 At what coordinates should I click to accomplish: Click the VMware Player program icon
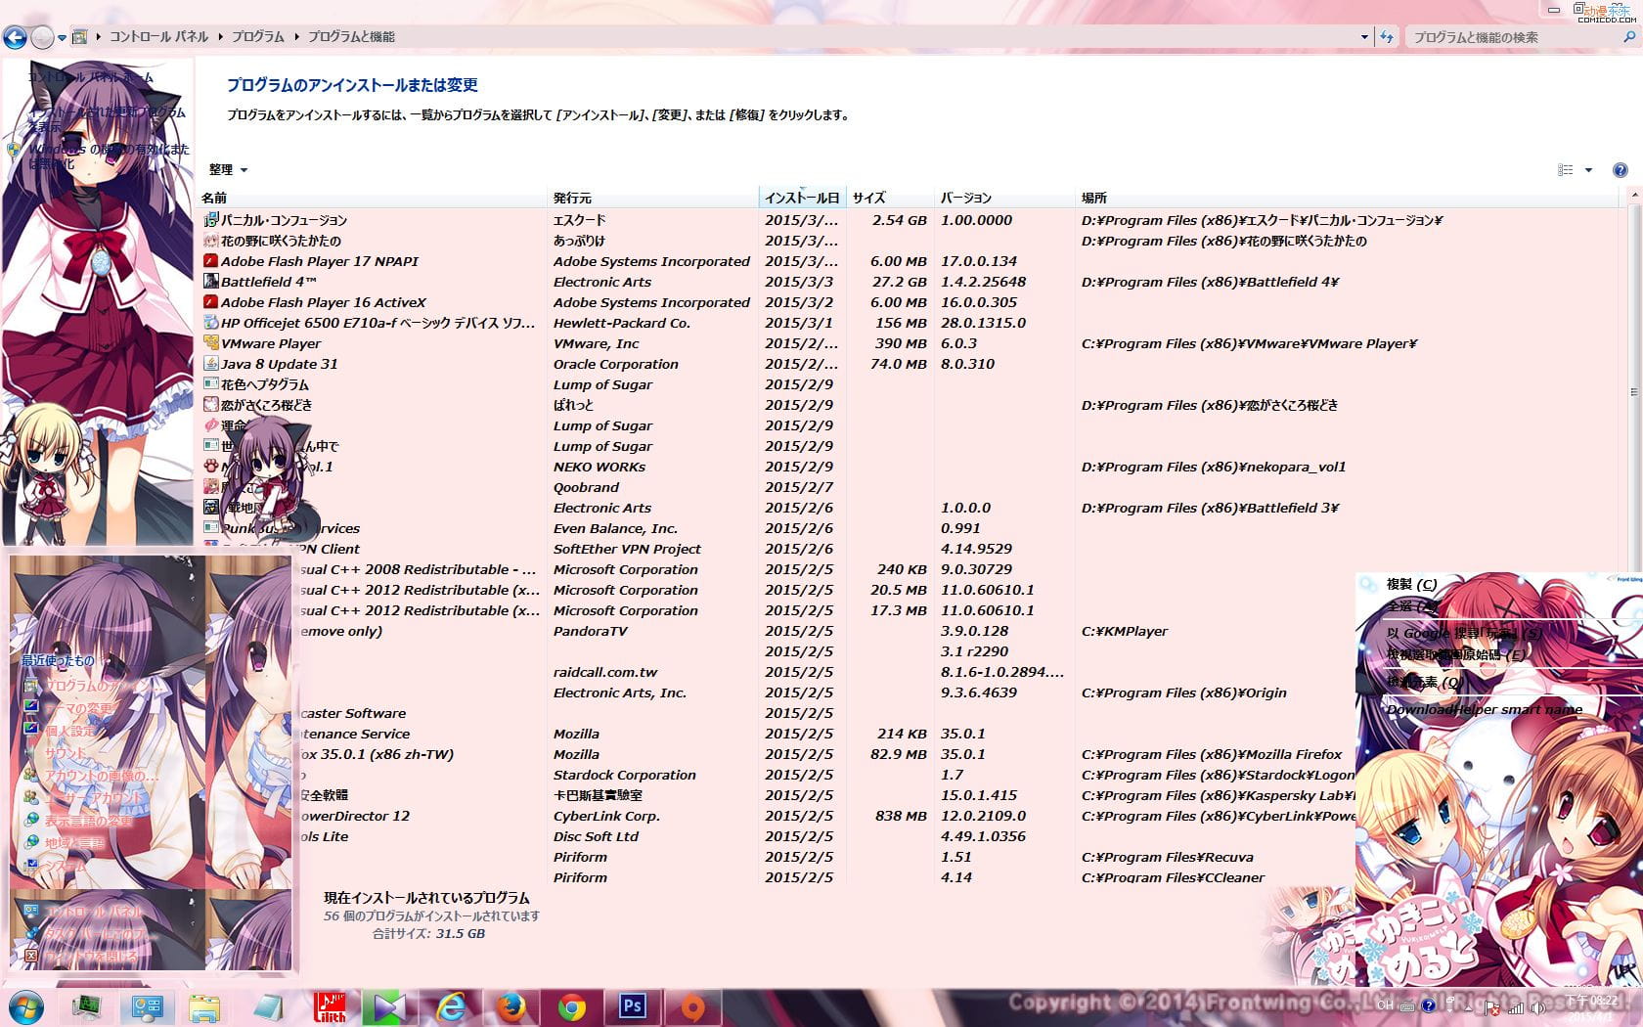[210, 343]
